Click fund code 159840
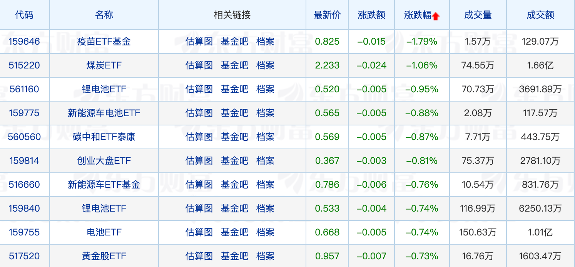Viewport: 575px width, 267px height. tap(24, 209)
